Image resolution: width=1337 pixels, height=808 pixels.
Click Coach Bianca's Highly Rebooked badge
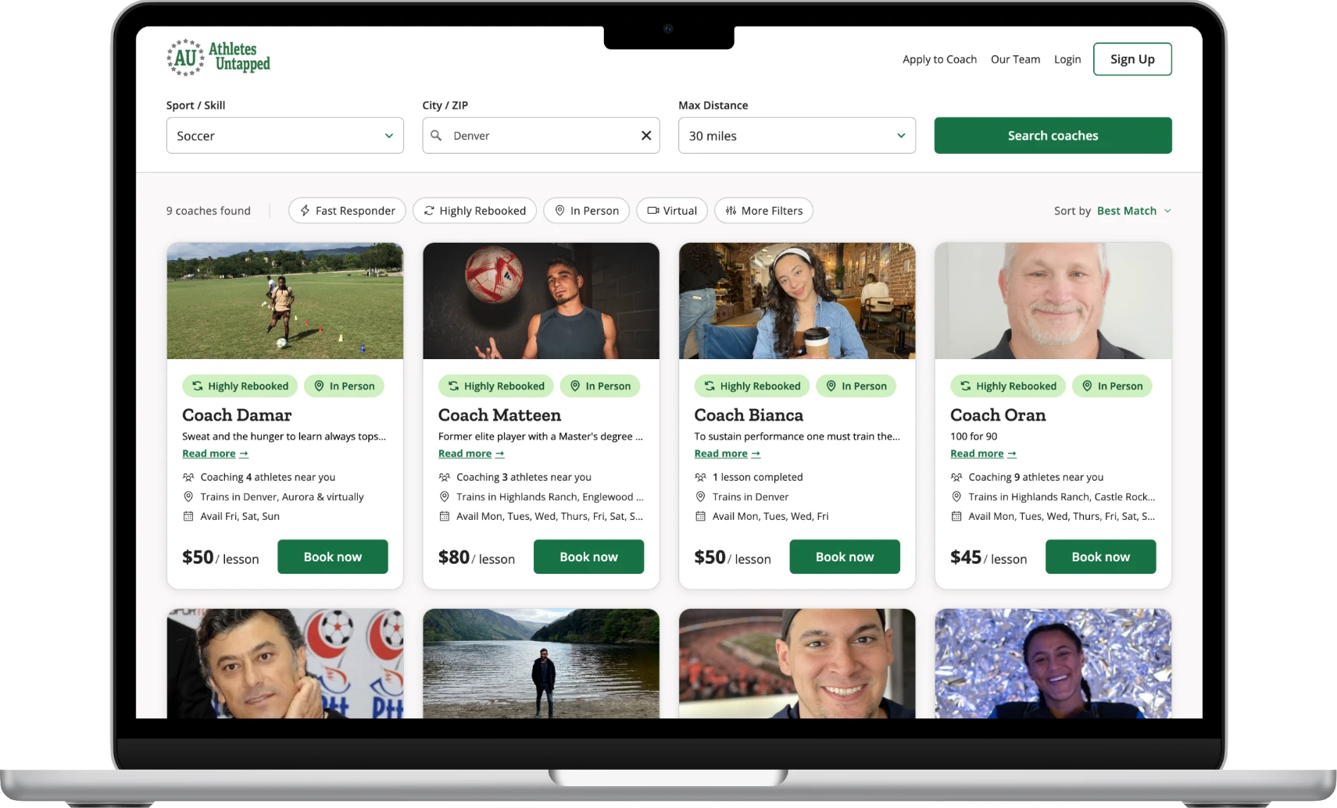point(752,386)
